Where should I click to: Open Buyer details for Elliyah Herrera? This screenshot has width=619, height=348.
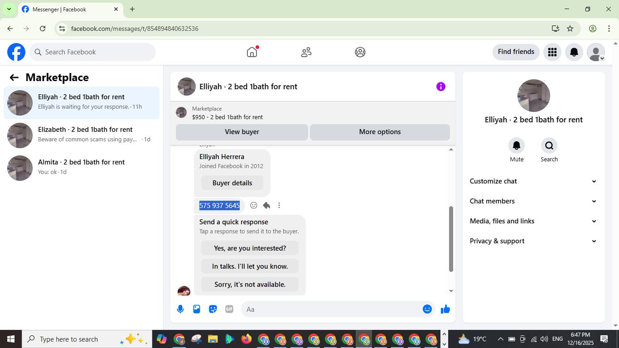[x=232, y=183]
